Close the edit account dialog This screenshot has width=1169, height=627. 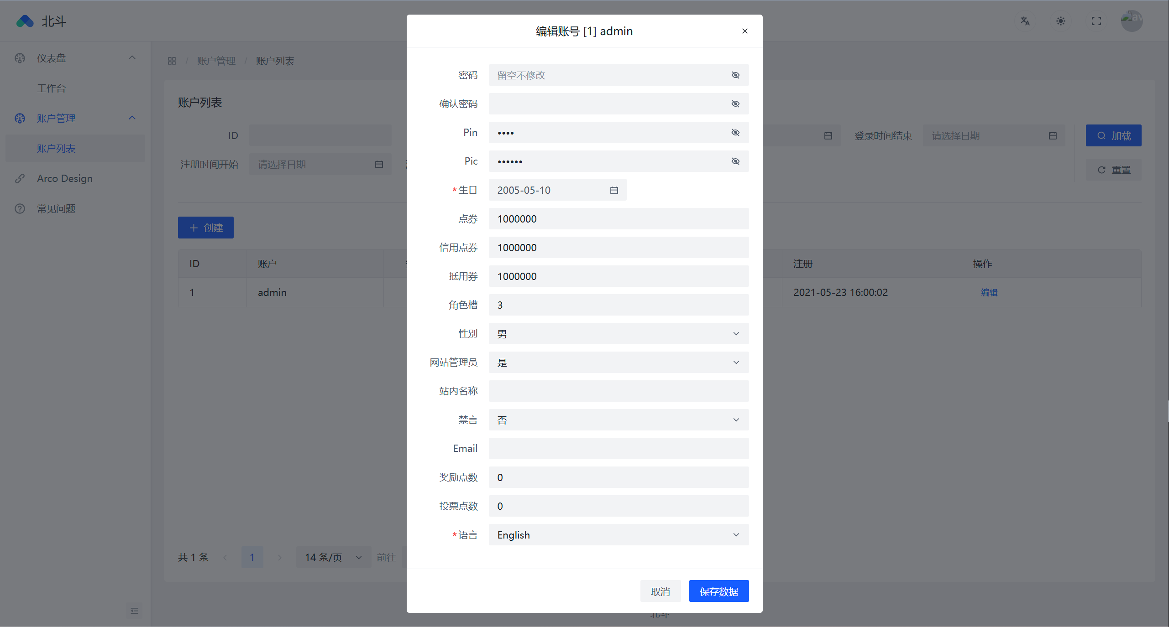744,31
